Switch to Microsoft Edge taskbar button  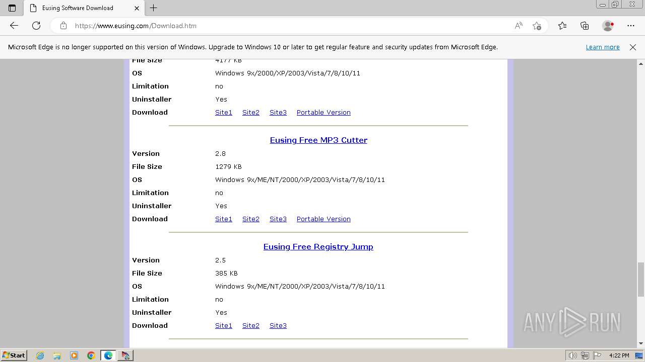tap(108, 355)
